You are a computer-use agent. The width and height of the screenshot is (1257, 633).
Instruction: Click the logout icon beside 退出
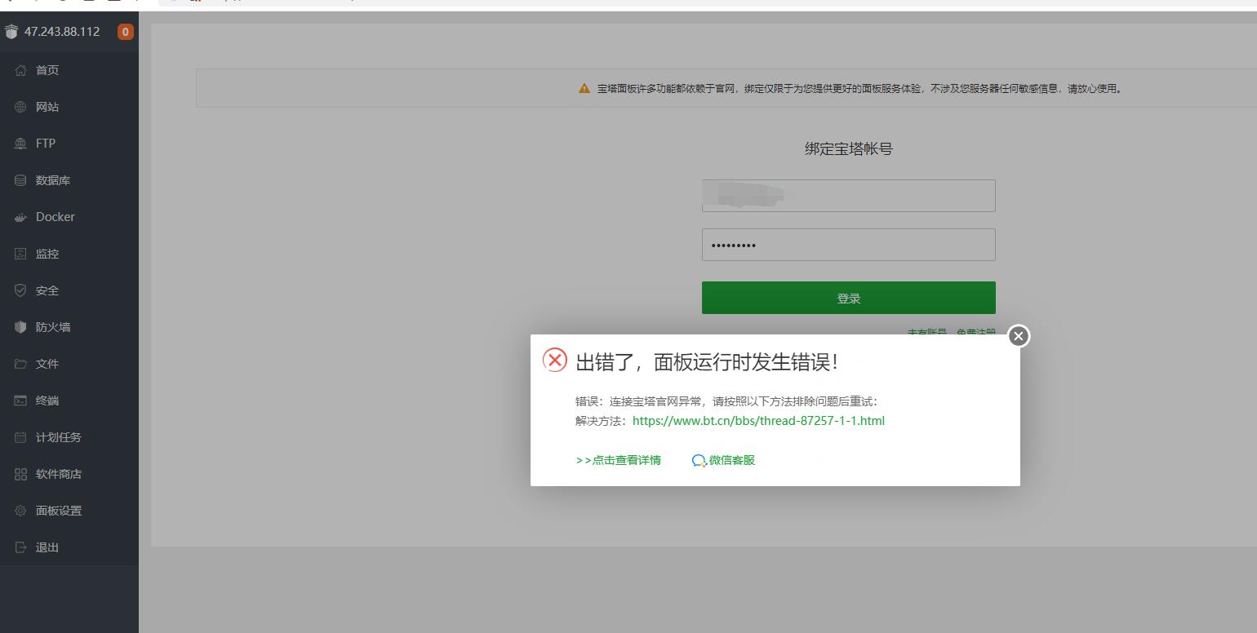click(x=20, y=547)
